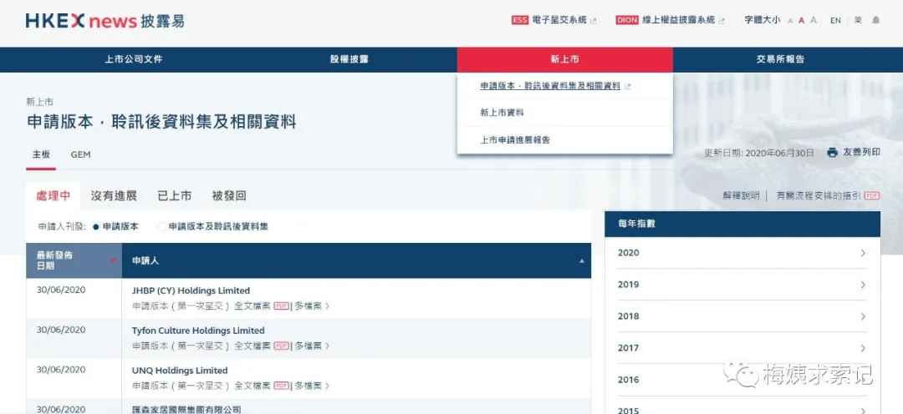Click the 新上市 breadcrumb text
The width and height of the screenshot is (903, 414).
pyautogui.click(x=40, y=102)
